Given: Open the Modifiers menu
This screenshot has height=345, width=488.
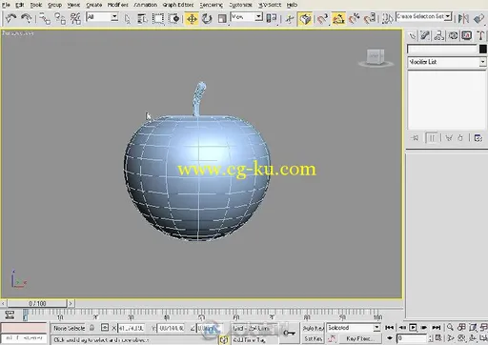Looking at the screenshot, I should click(118, 5).
